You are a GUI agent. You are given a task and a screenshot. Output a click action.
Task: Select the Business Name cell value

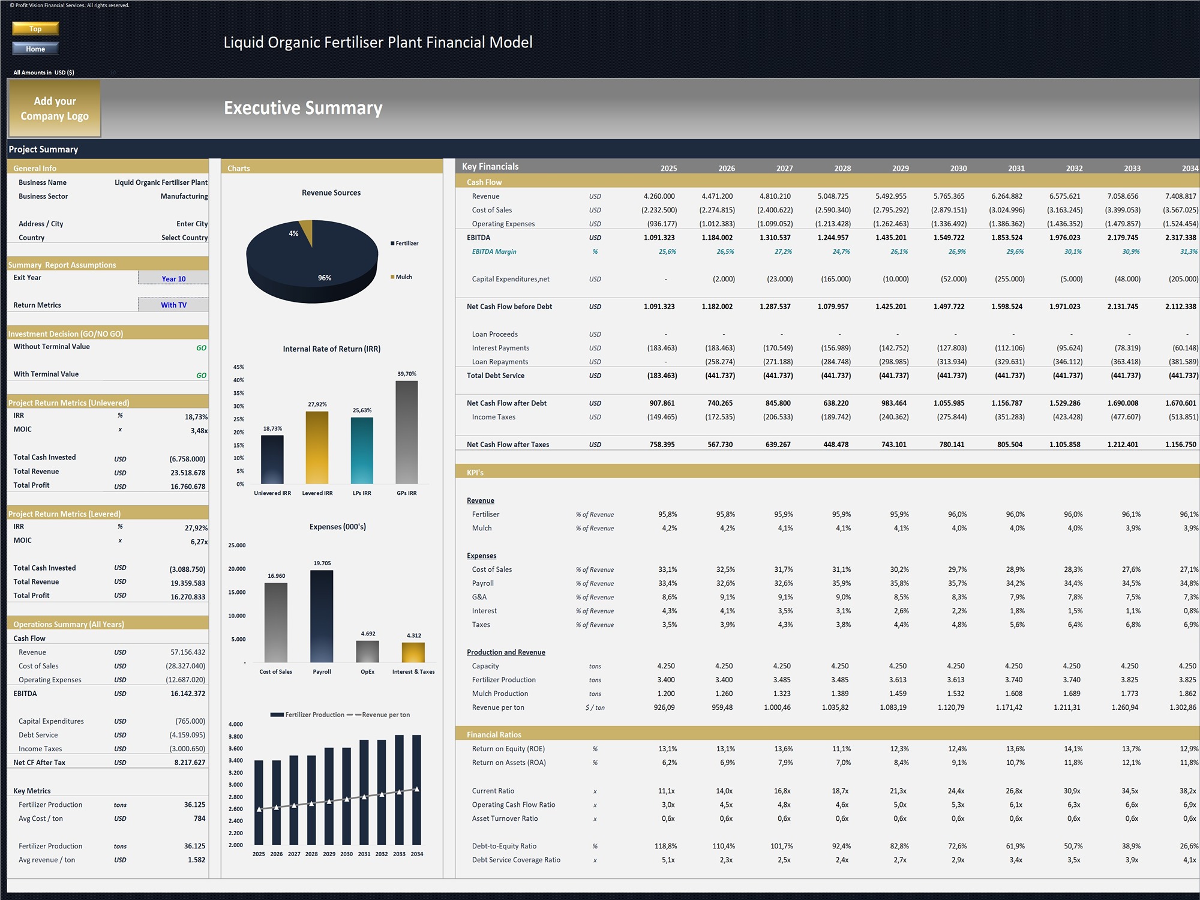(161, 182)
